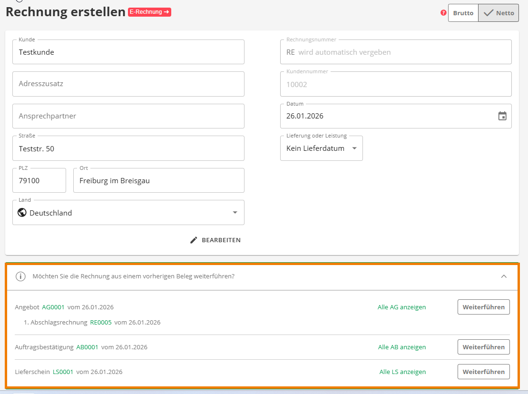Click the Adresszusatz input field

tap(128, 84)
